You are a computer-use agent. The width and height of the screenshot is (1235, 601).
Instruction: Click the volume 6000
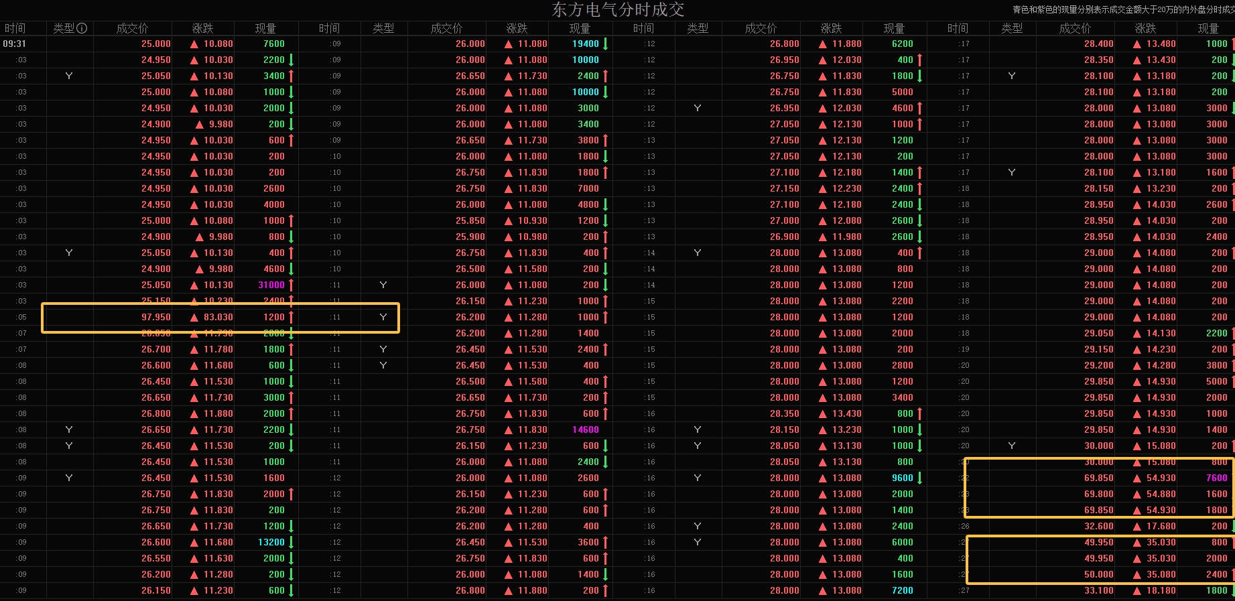click(903, 542)
